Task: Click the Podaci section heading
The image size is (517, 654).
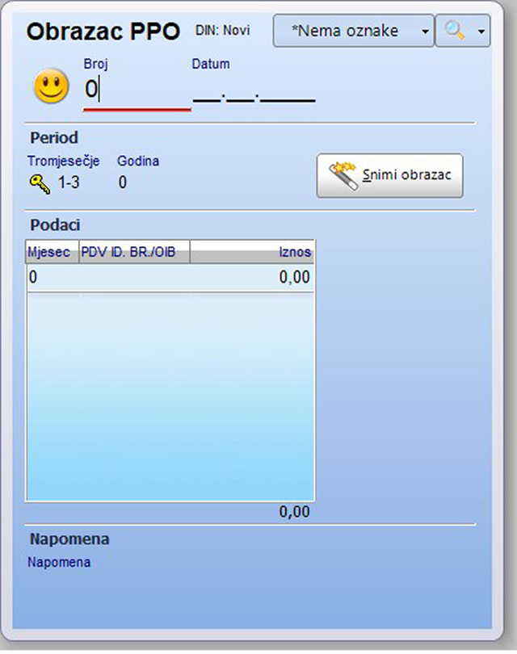Action: click(55, 225)
